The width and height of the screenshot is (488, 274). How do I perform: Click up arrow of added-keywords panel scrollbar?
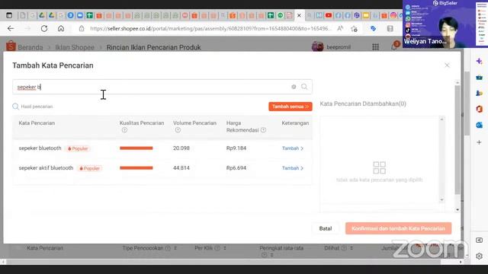click(441, 119)
